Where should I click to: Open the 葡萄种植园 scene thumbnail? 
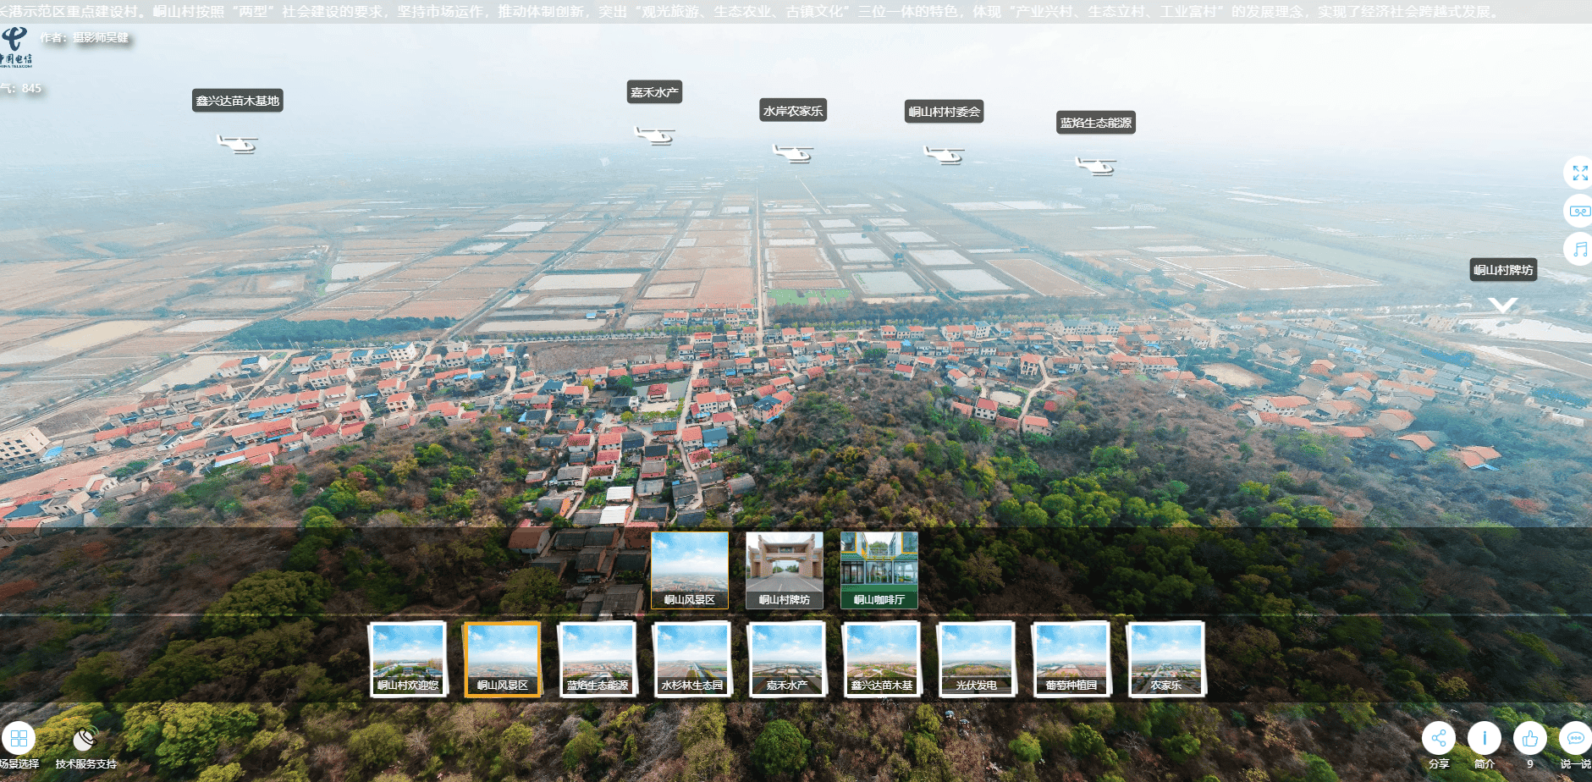click(x=1071, y=659)
